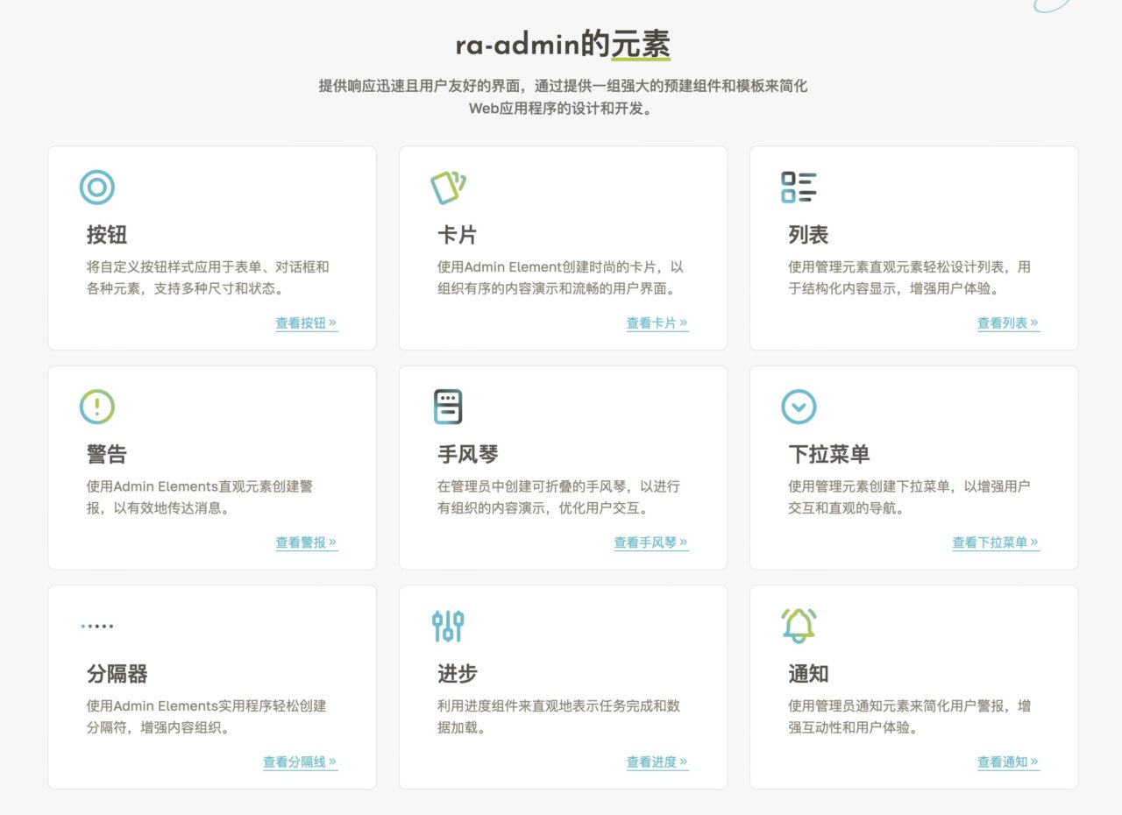Click description text starting 使用管理员通知元素

click(909, 717)
